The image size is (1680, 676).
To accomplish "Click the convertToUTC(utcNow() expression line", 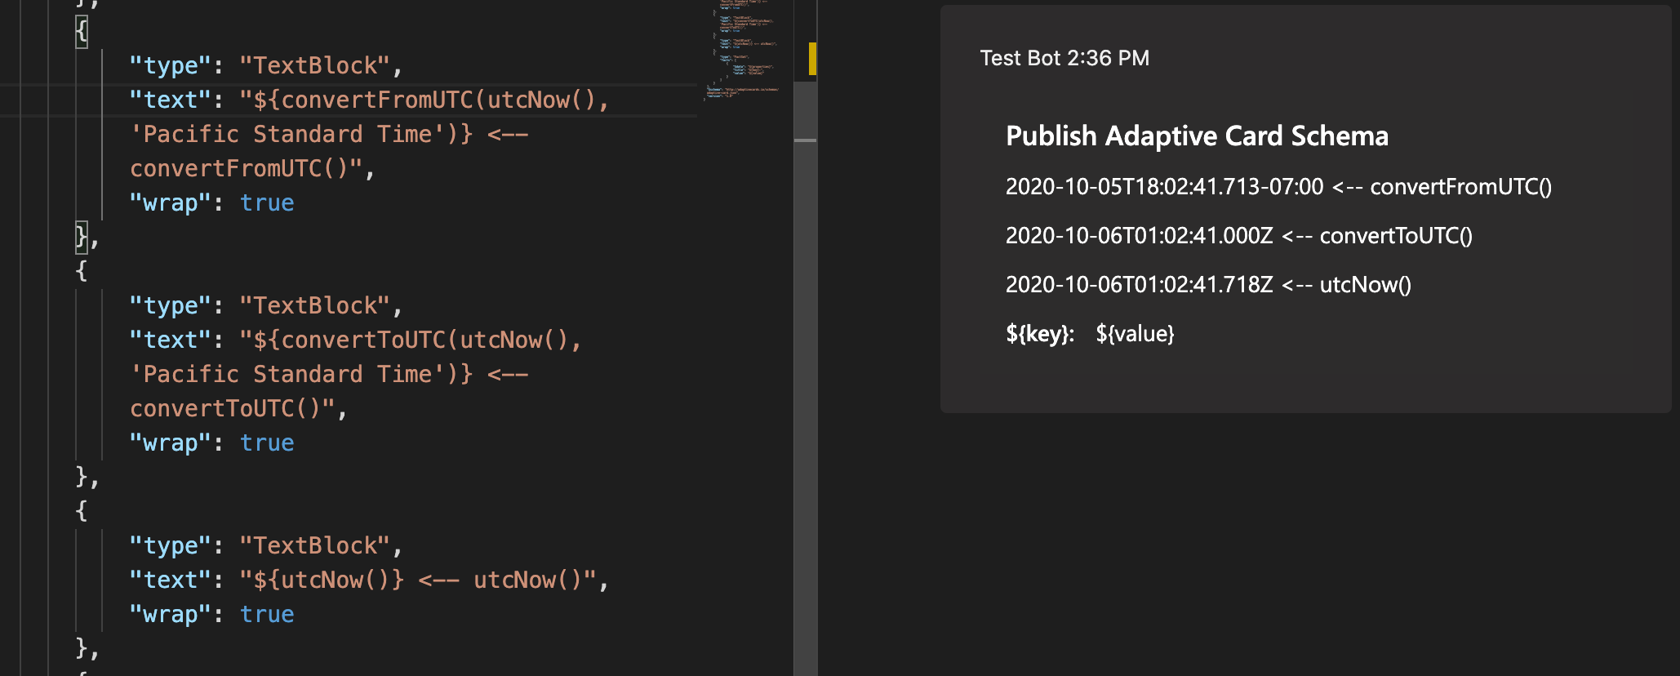I will pos(355,340).
